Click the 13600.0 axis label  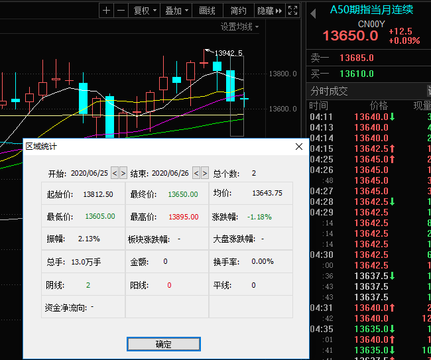point(283,109)
